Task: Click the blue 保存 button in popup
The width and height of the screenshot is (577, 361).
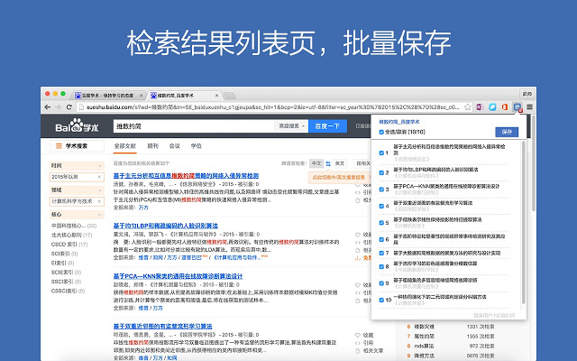Action: tap(507, 132)
